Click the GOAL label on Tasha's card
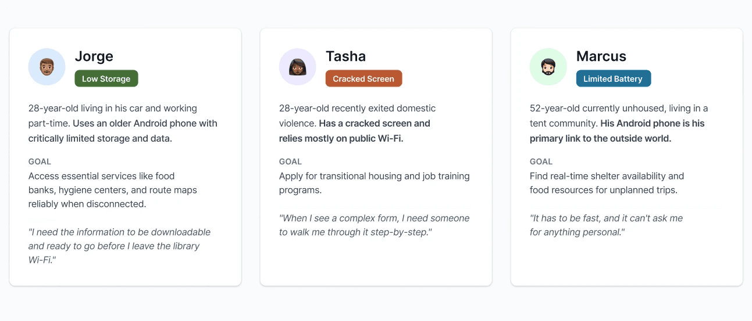The height and width of the screenshot is (321, 752). [290, 161]
